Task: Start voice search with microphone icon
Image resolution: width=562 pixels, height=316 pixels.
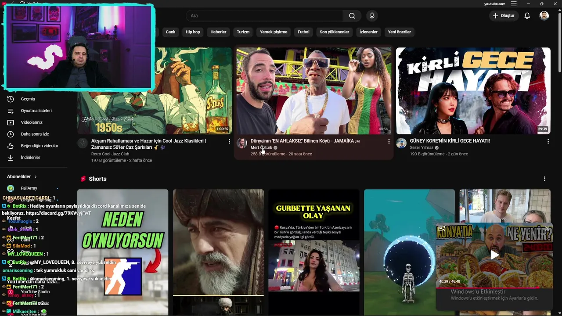Action: [372, 16]
